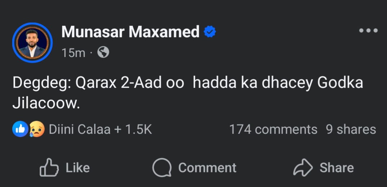Click the blue verified badge
This screenshot has height=187, width=387.
click(210, 32)
